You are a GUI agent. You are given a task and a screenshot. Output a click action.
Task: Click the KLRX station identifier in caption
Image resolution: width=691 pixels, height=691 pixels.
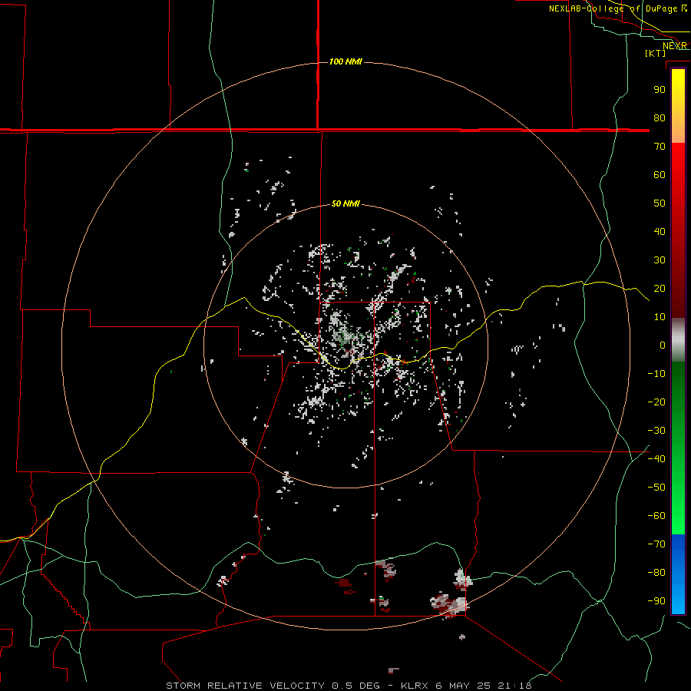(415, 686)
